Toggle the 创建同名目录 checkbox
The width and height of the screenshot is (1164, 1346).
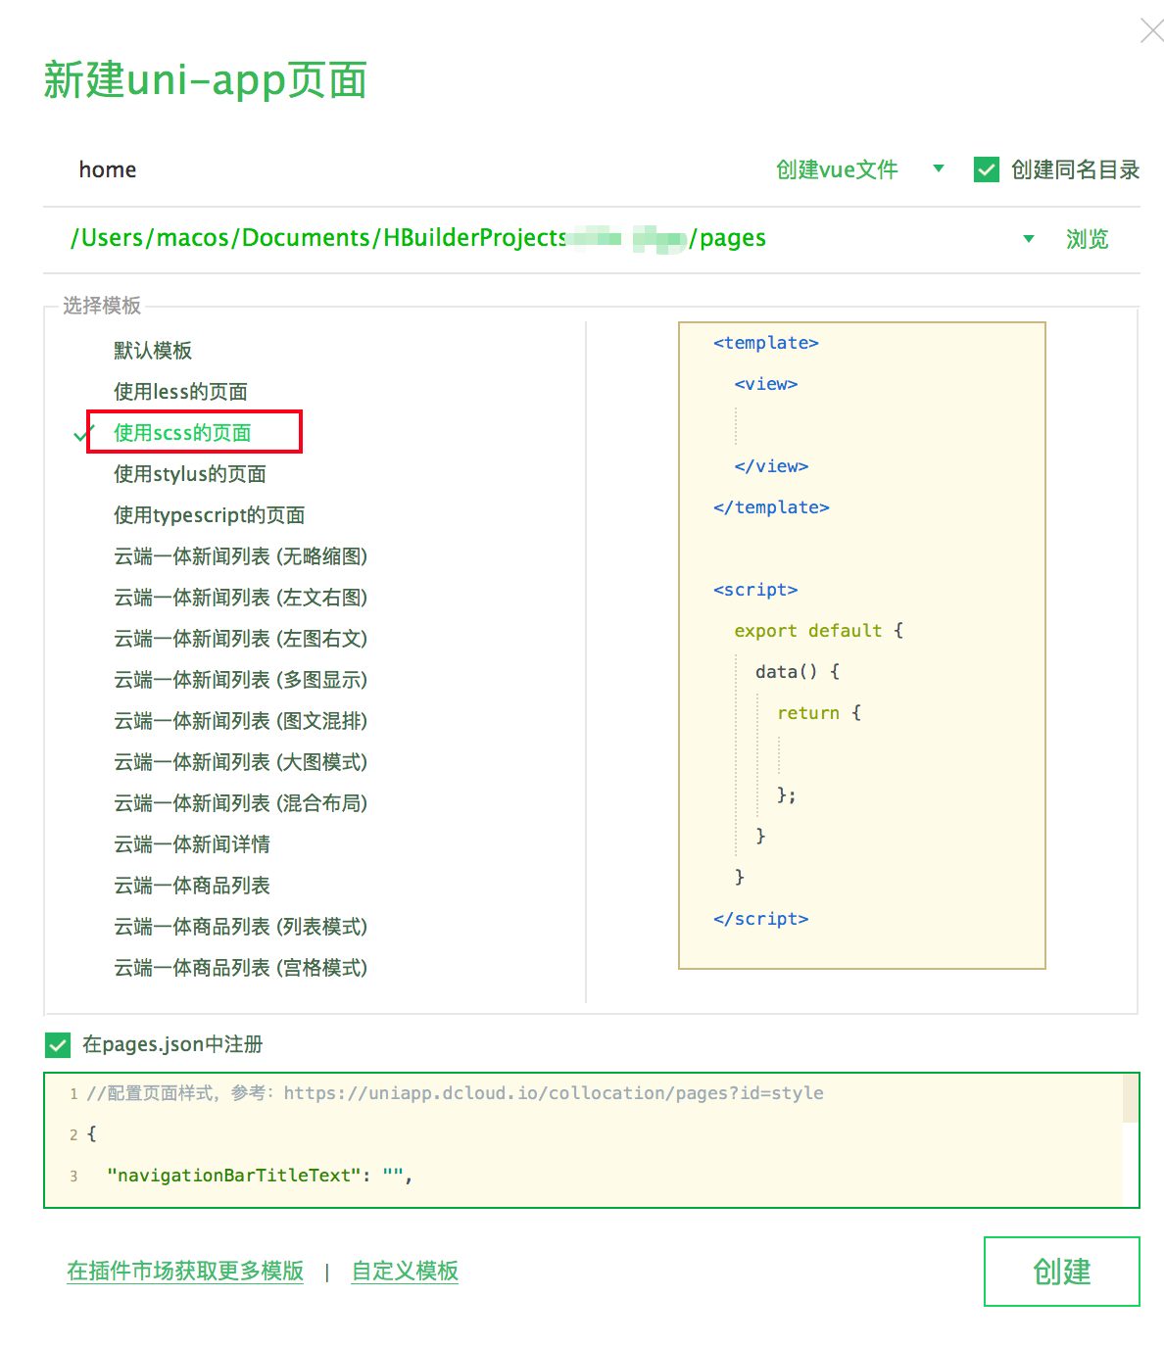[x=986, y=169]
